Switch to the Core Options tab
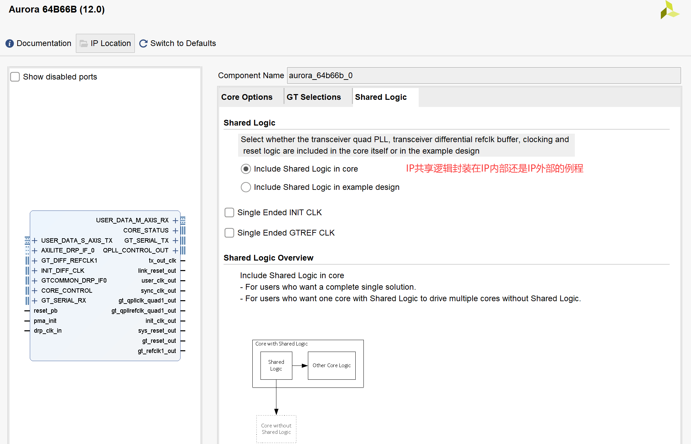 [x=247, y=97]
